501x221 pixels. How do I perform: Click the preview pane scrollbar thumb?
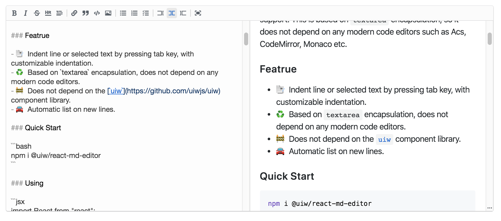489,39
